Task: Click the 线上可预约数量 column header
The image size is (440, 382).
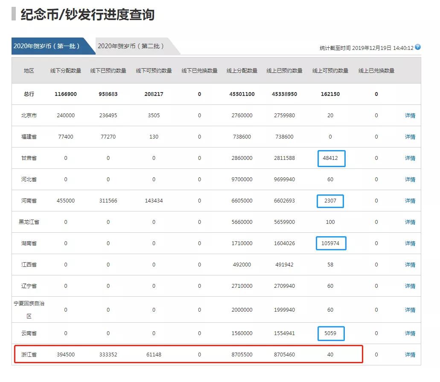Action: [330, 71]
